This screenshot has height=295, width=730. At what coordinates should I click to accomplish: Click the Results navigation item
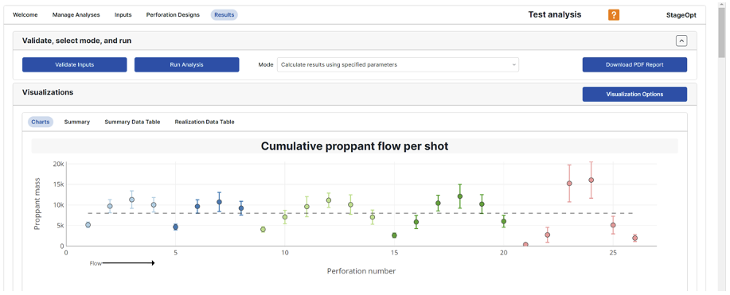pos(224,14)
